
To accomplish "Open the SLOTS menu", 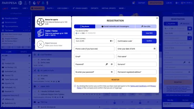I will [x=50, y=8].
